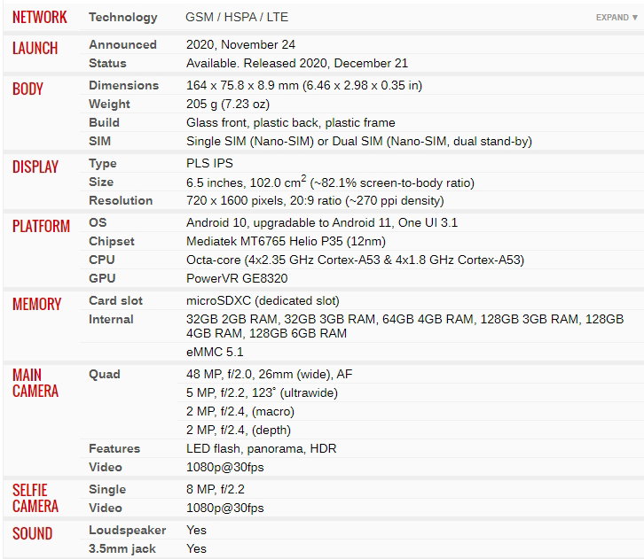Click the Chipset label
Image resolution: width=644 pixels, height=559 pixels.
pos(112,242)
